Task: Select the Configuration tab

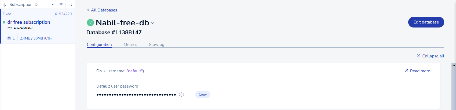Action: coord(99,45)
